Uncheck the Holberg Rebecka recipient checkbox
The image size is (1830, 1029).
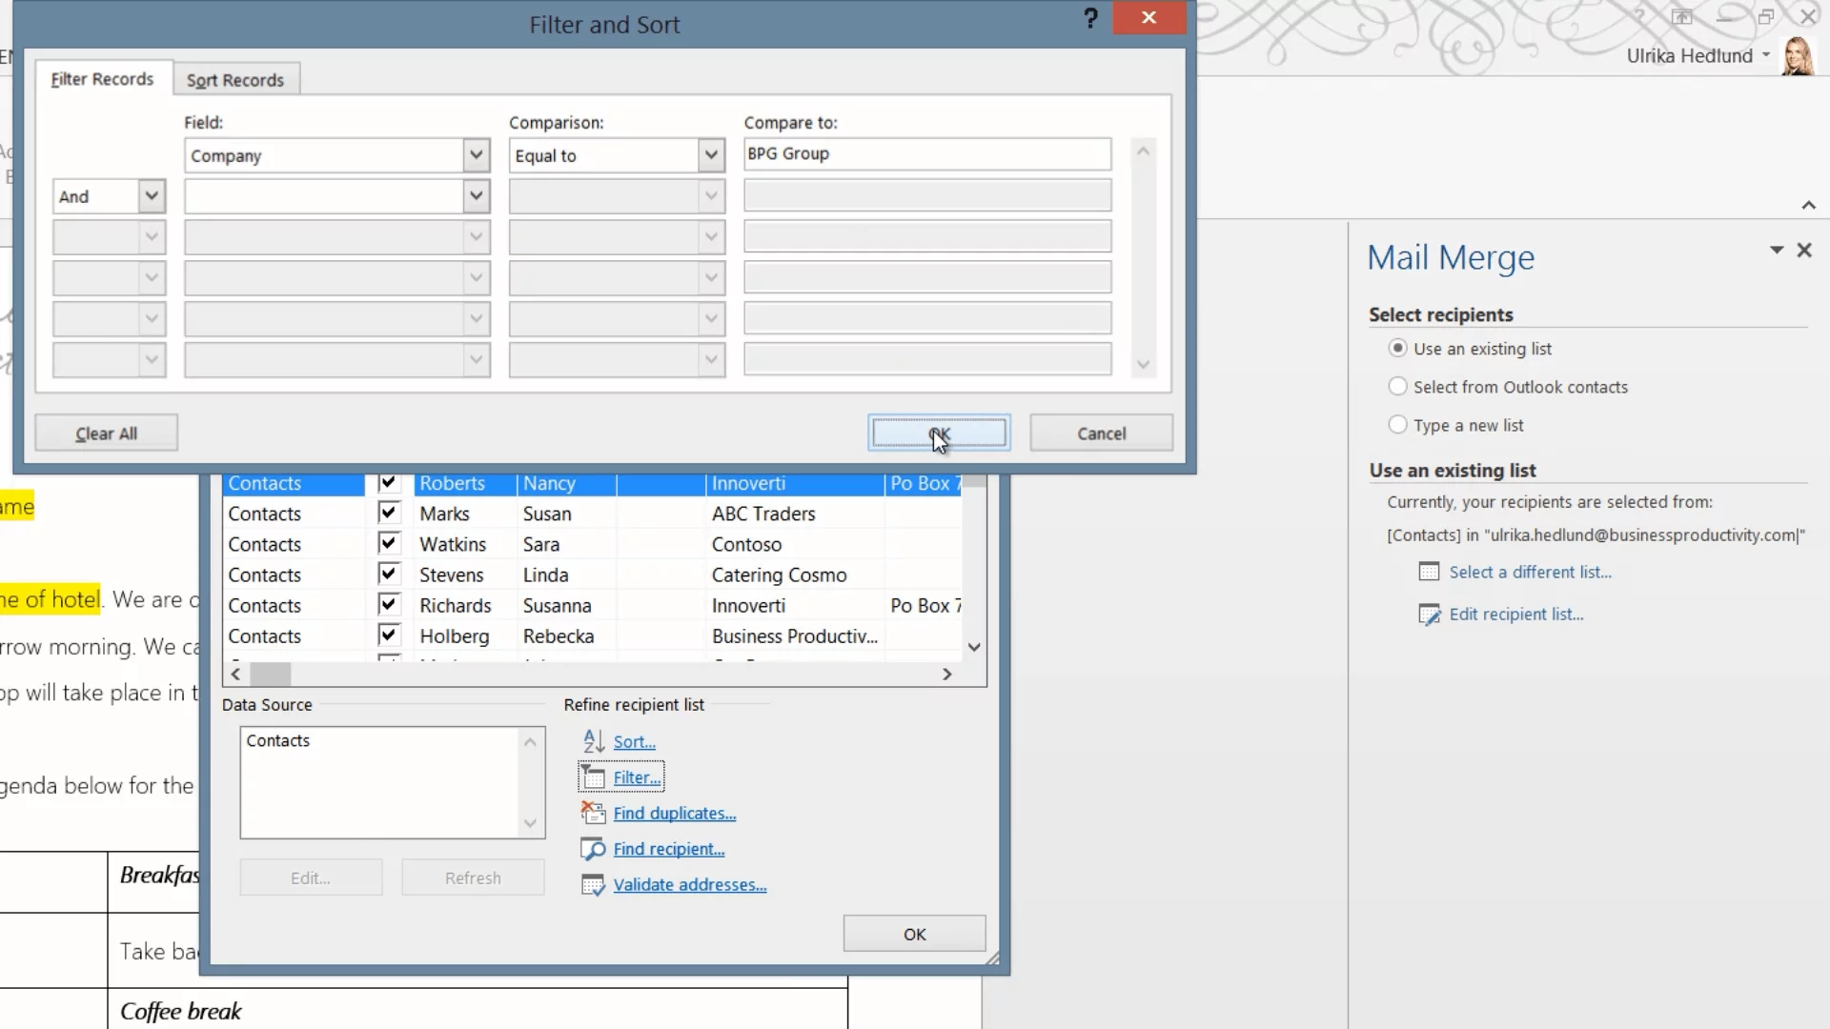[x=388, y=635]
